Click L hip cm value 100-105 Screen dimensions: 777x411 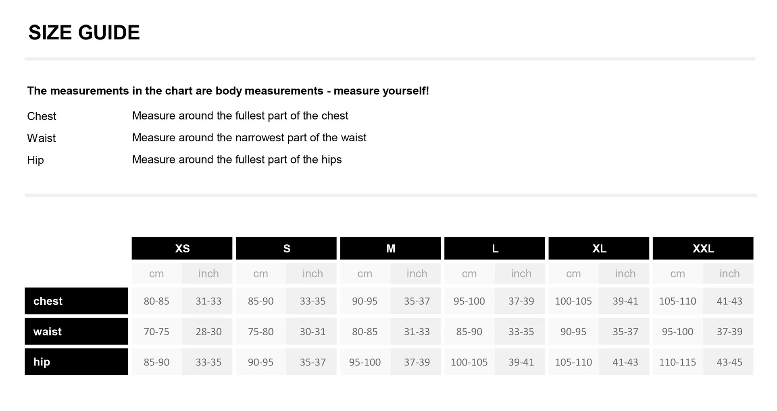click(469, 362)
